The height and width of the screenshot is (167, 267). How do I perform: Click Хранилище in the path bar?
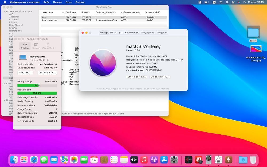[x=110, y=114]
